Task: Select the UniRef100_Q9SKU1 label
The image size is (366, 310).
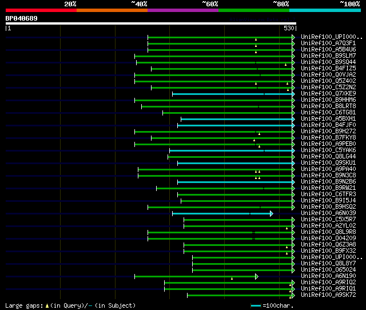Action: [x=328, y=163]
